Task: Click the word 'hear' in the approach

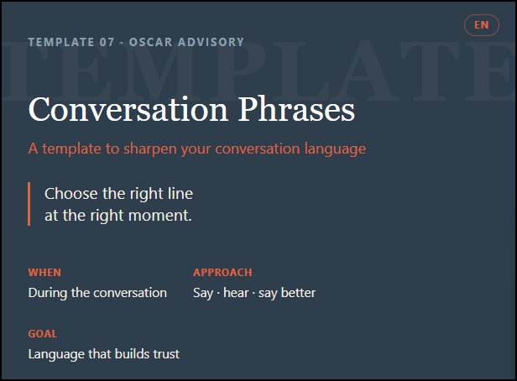Action: (x=236, y=293)
